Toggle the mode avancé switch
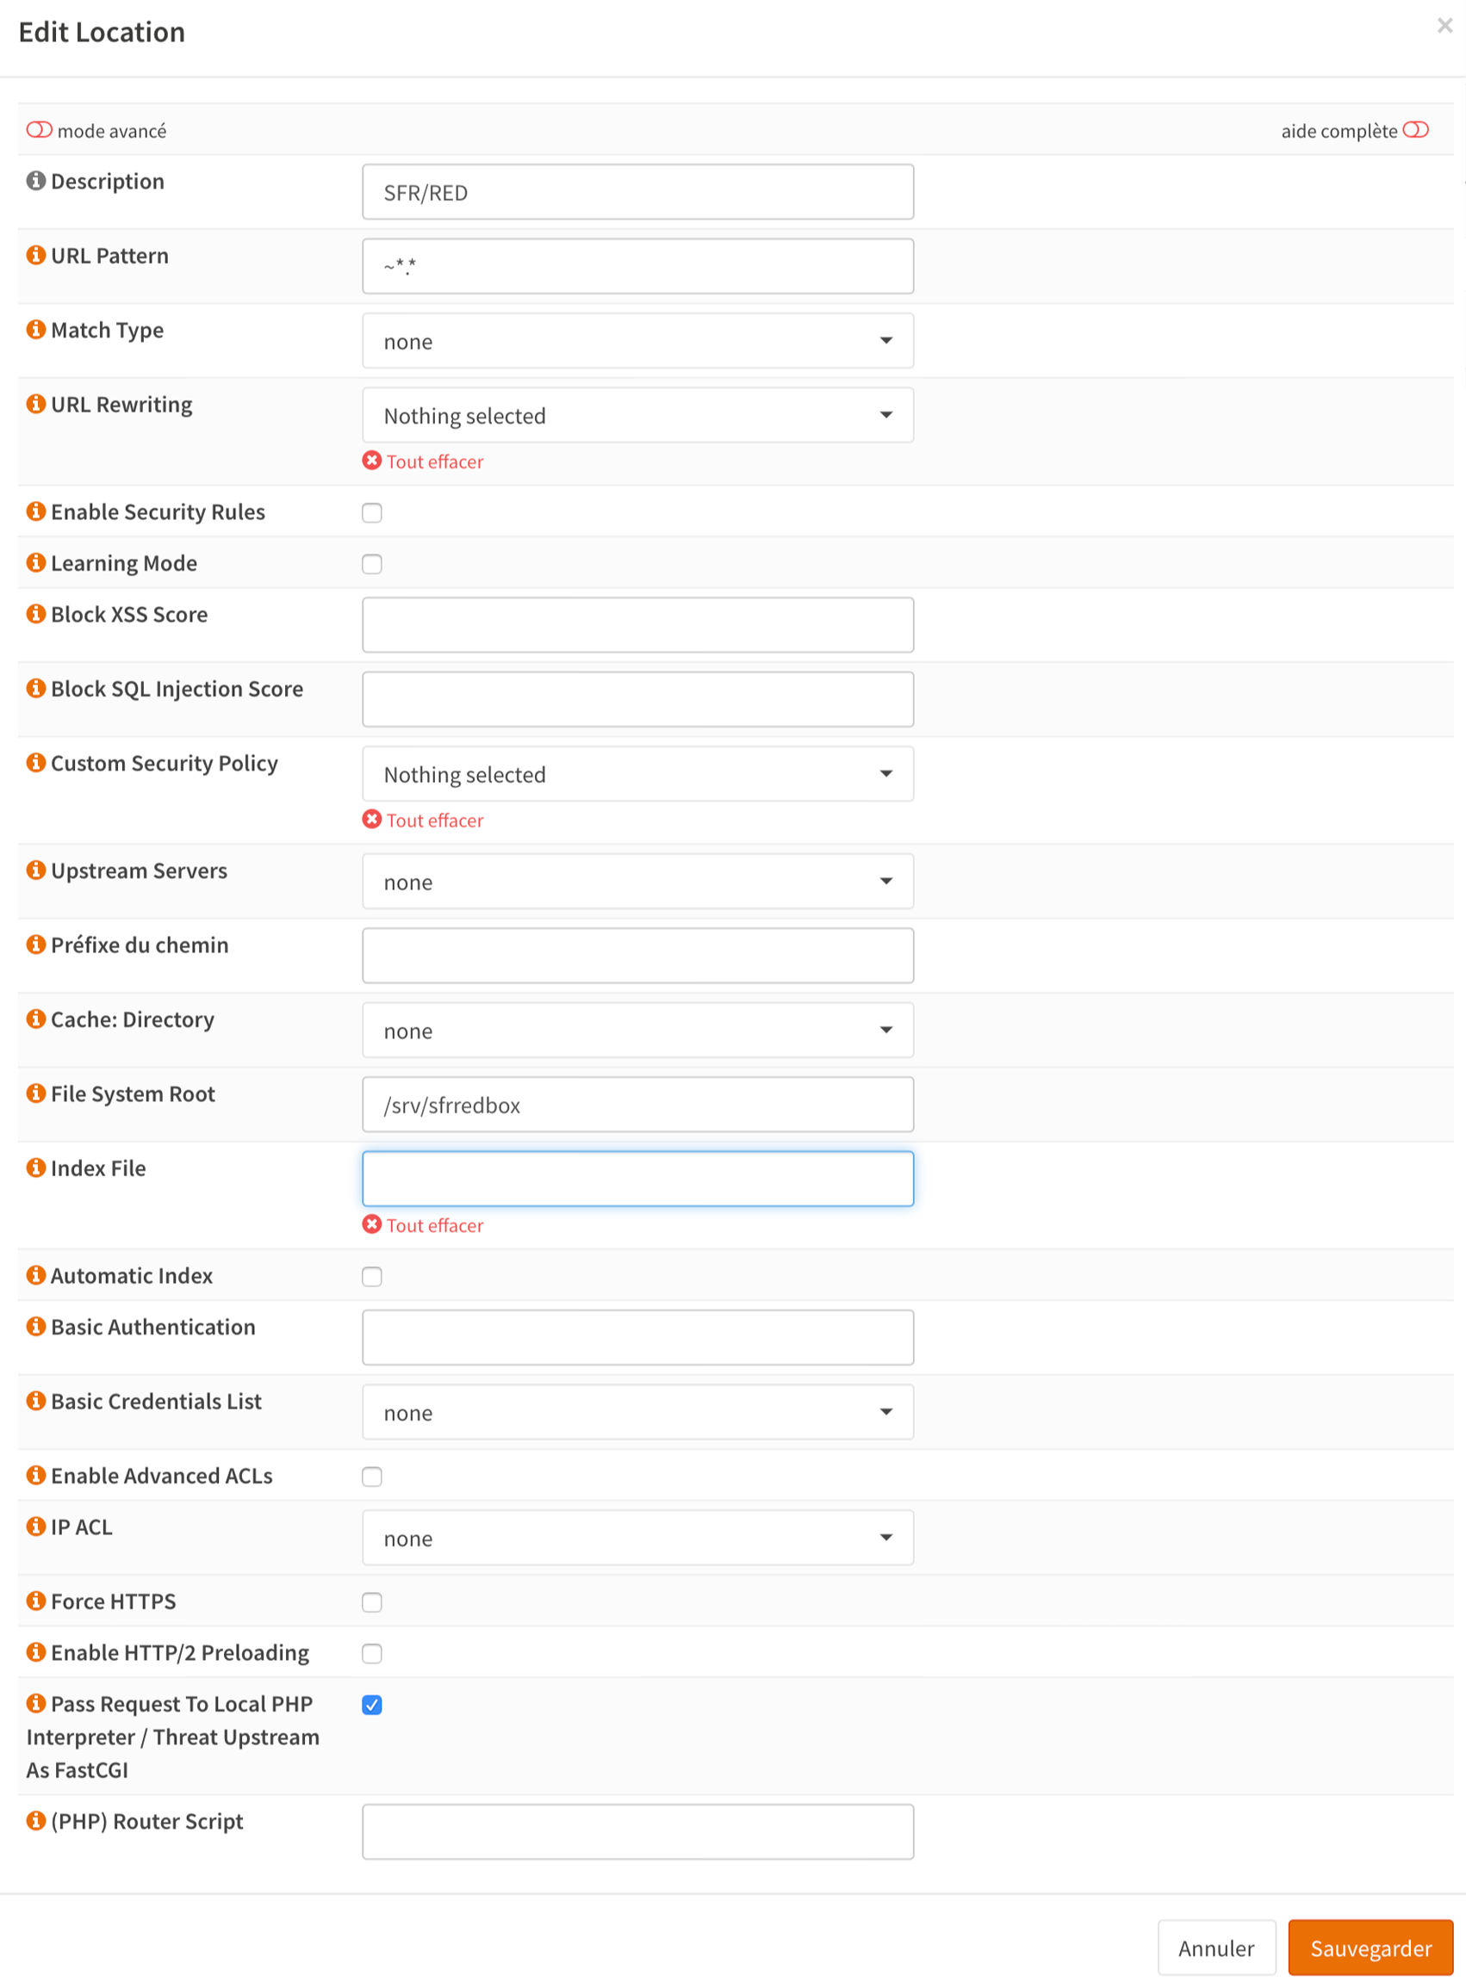The width and height of the screenshot is (1466, 1988). 39,130
